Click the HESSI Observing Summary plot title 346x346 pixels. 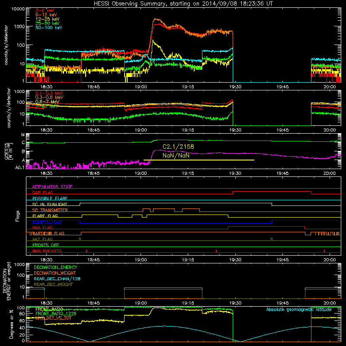(x=183, y=4)
